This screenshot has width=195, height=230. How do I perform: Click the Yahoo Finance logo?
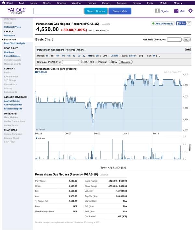[17, 11]
